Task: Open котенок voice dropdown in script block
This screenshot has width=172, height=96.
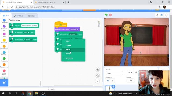Action: coord(73,34)
